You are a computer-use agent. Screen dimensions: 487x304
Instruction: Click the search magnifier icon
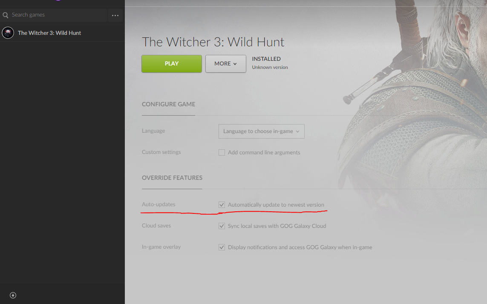[x=5, y=15]
